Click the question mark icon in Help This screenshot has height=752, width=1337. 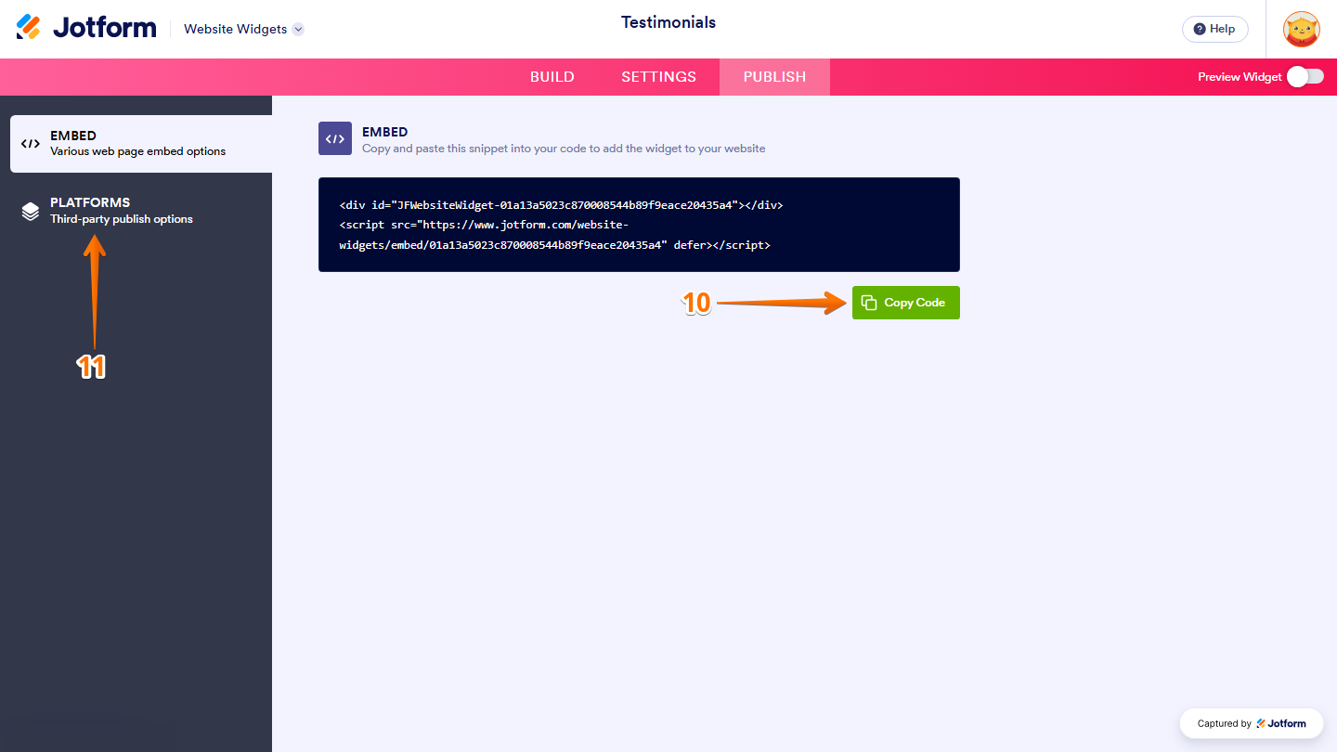tap(1200, 29)
